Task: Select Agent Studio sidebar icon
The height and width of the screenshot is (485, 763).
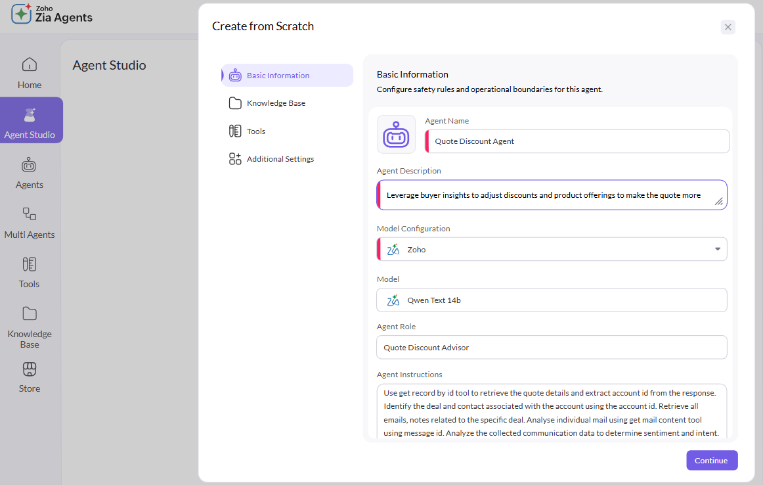Action: [29, 116]
